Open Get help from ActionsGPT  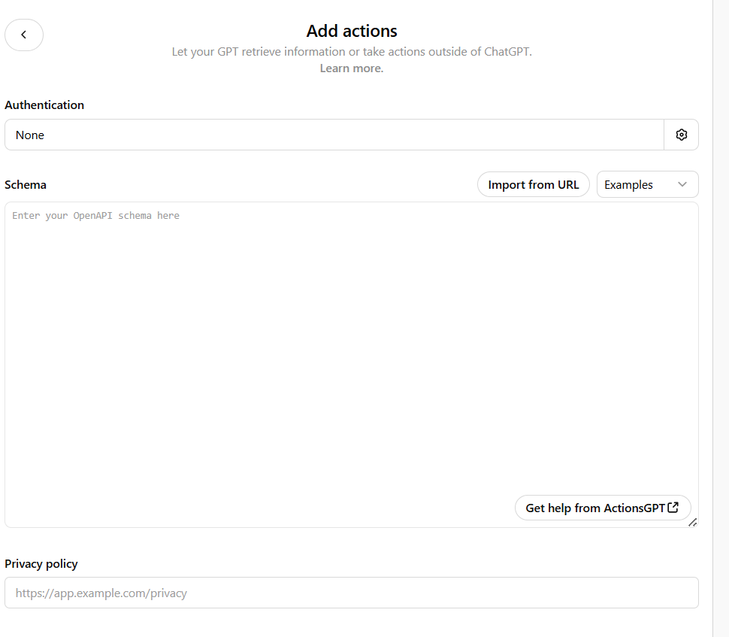tap(603, 508)
